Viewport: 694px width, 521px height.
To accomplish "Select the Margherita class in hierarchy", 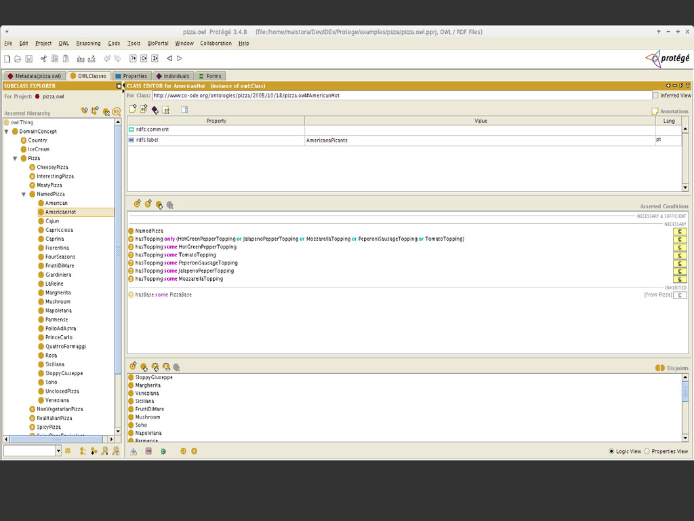I will pyautogui.click(x=58, y=293).
